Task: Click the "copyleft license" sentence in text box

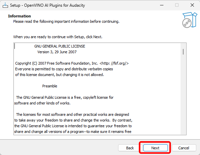Action: point(65,97)
